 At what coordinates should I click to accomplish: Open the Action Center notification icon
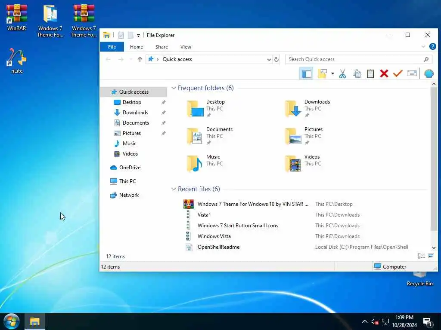[x=427, y=322]
